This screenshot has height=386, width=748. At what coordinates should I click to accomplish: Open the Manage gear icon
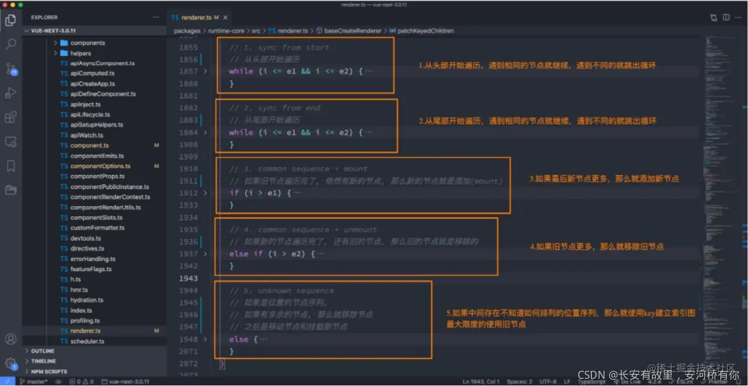[11, 363]
